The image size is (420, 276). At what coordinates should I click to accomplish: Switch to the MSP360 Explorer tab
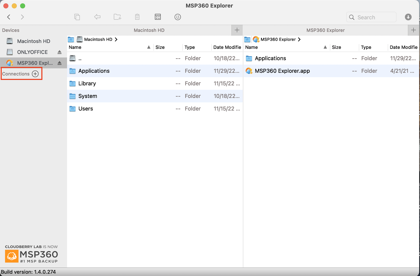coord(325,30)
